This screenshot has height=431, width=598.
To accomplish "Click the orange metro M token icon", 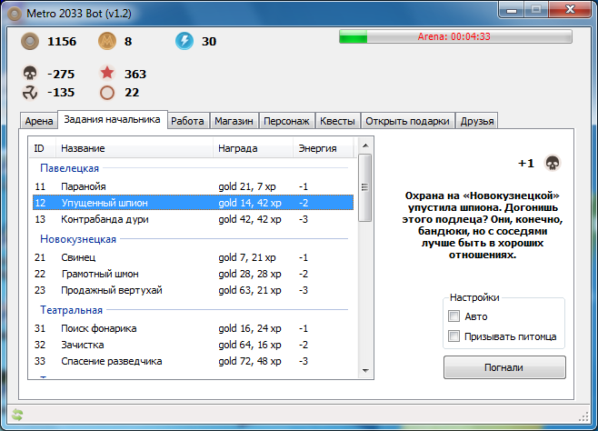I will [x=107, y=41].
